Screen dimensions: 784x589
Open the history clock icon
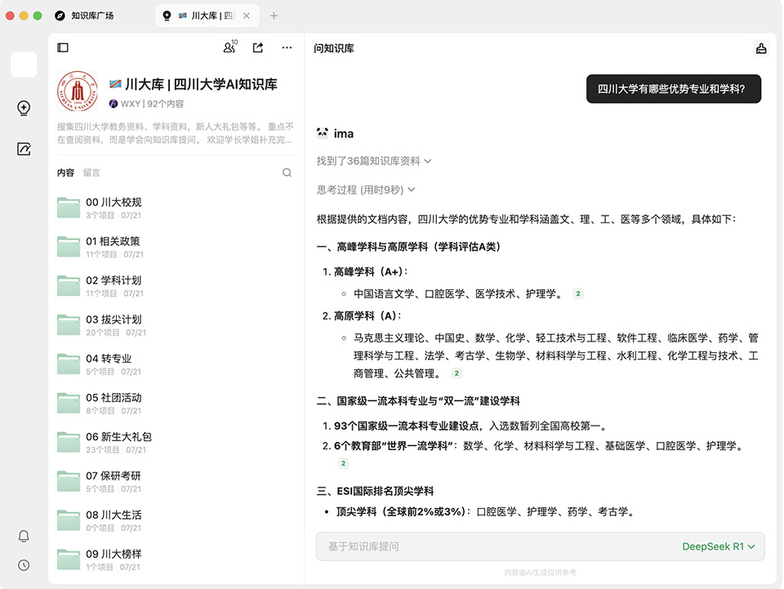[24, 565]
